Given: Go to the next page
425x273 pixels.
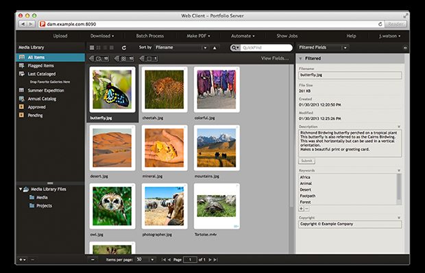Looking at the screenshot, I should [210, 260].
